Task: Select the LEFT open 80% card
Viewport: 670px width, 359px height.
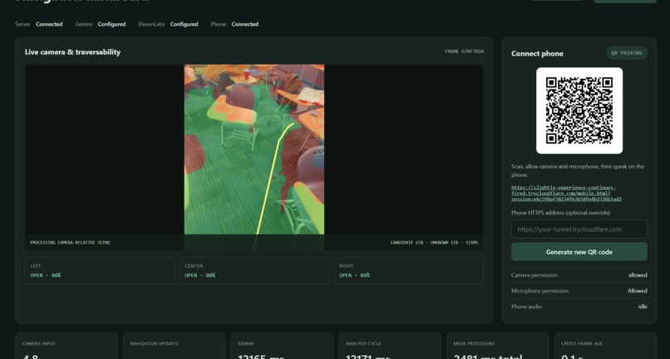Action: pyautogui.click(x=100, y=271)
